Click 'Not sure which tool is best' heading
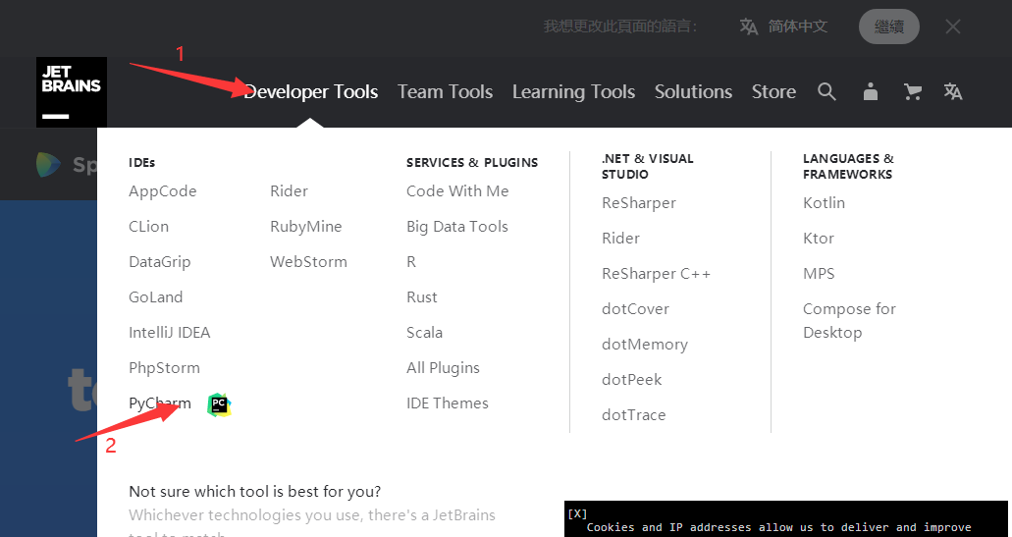This screenshot has width=1012, height=537. point(255,492)
